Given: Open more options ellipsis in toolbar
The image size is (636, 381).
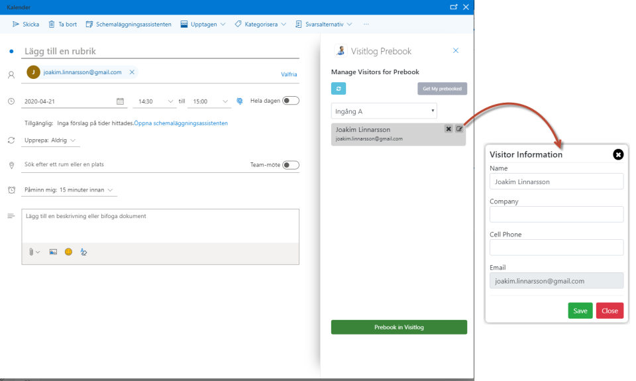Looking at the screenshot, I should click(x=366, y=25).
